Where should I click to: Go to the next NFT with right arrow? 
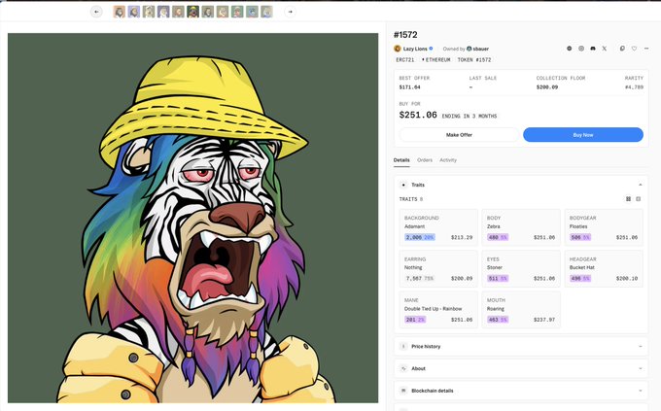coord(290,12)
